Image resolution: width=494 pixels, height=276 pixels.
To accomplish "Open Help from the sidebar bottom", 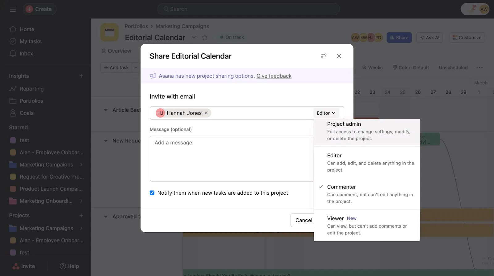I will [69, 266].
